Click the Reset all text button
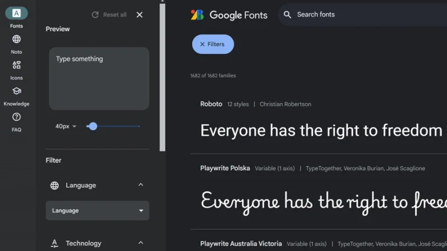 (x=115, y=15)
